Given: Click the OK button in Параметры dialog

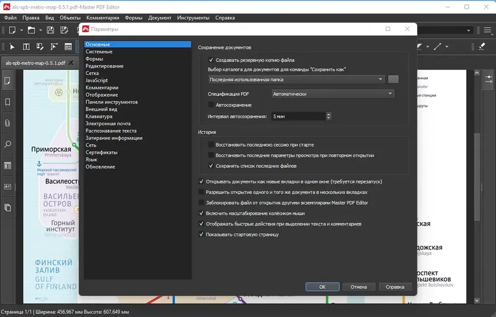Looking at the screenshot, I should [322, 287].
